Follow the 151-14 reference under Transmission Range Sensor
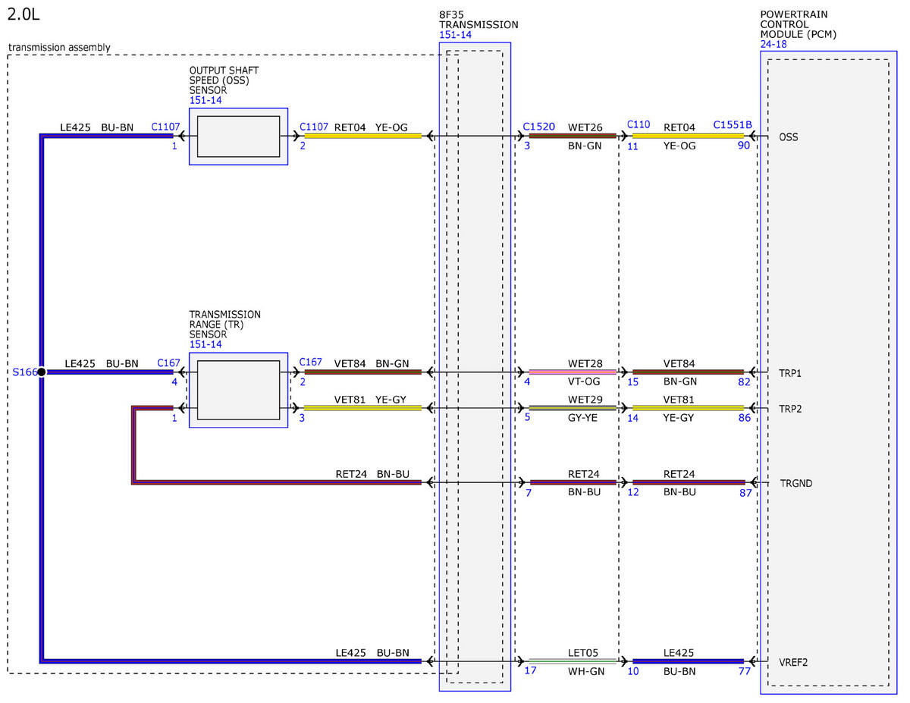This screenshot has width=910, height=703. coord(204,344)
